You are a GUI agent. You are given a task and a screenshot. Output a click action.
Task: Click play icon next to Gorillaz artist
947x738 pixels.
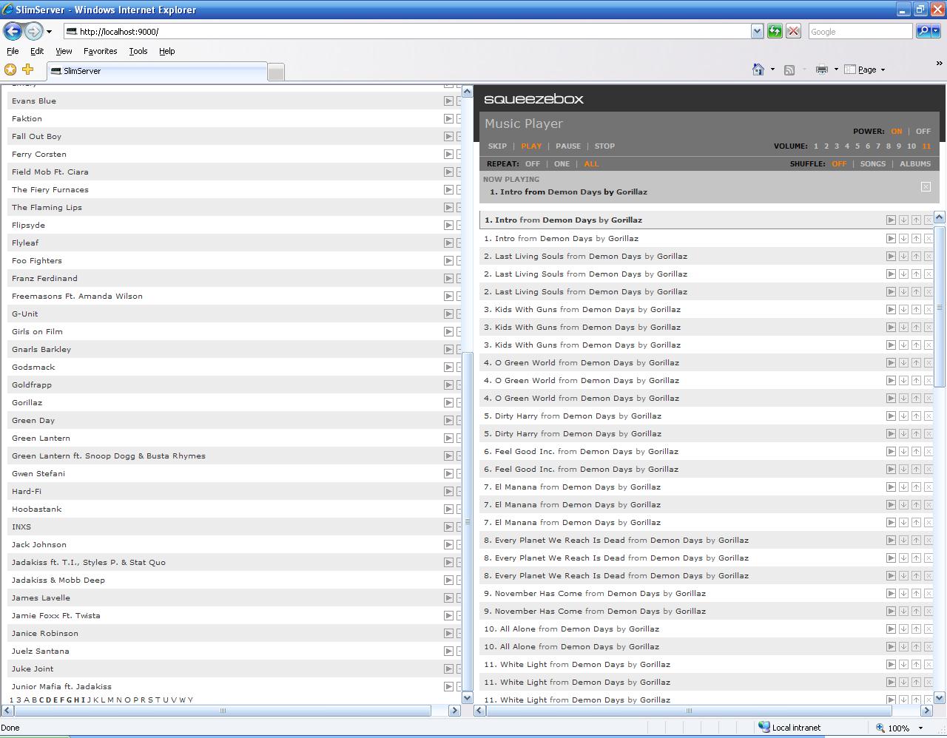[448, 402]
